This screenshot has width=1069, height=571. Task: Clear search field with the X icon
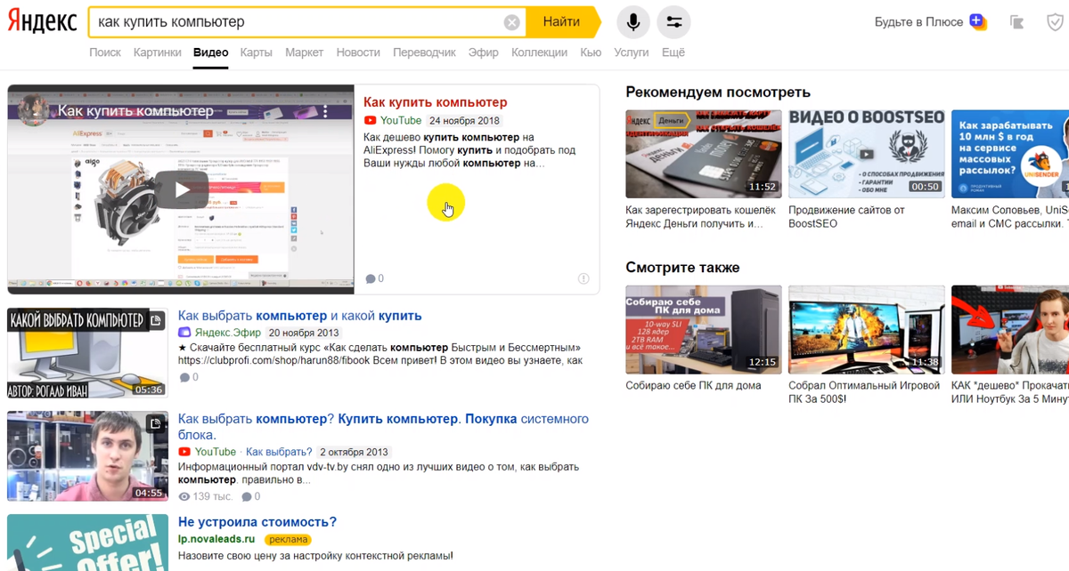(x=511, y=22)
